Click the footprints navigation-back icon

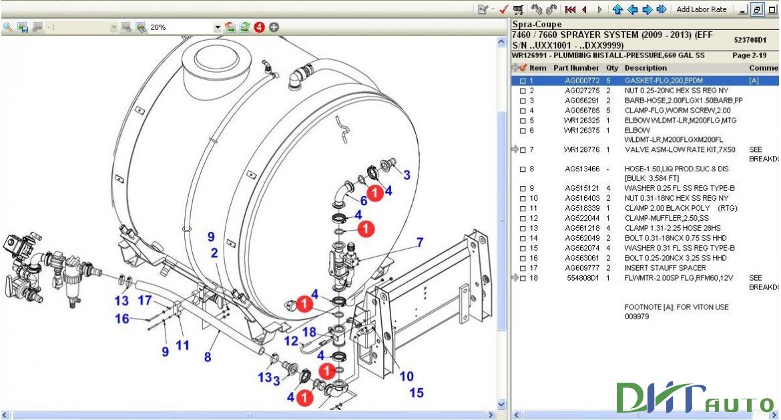(x=537, y=9)
